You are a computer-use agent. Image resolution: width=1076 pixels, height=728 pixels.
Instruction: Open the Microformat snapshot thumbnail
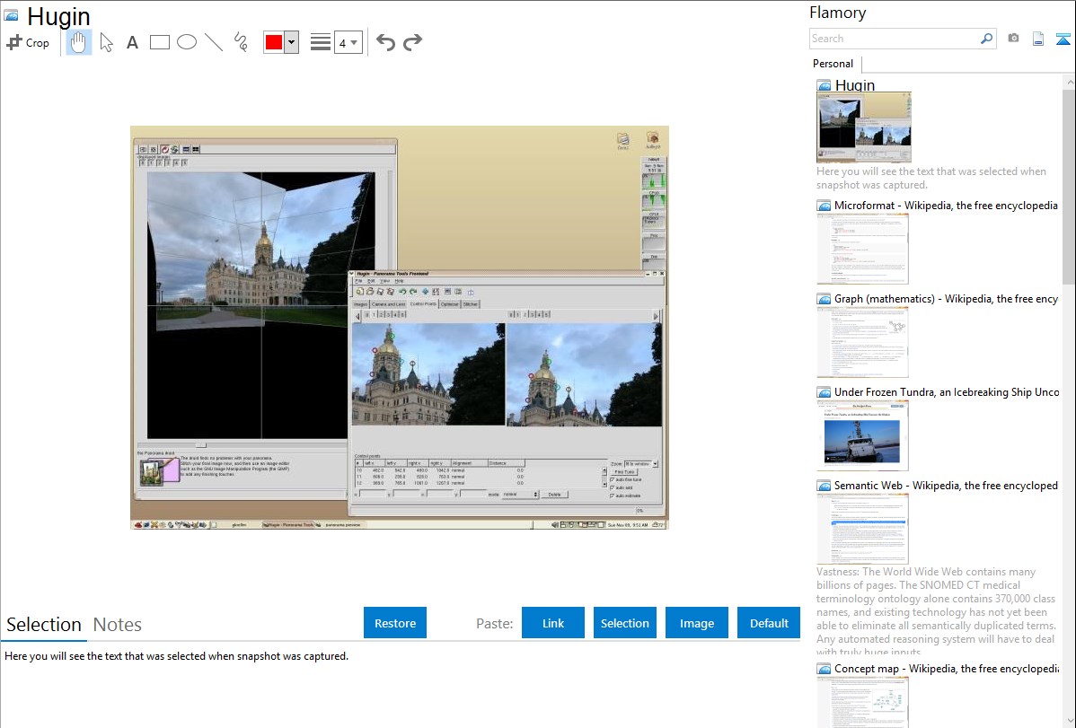(x=862, y=249)
